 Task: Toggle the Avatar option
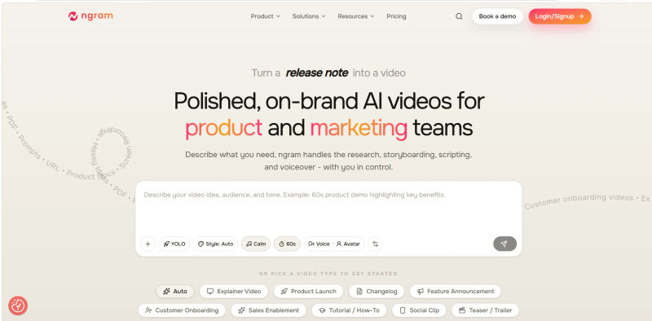pyautogui.click(x=348, y=244)
